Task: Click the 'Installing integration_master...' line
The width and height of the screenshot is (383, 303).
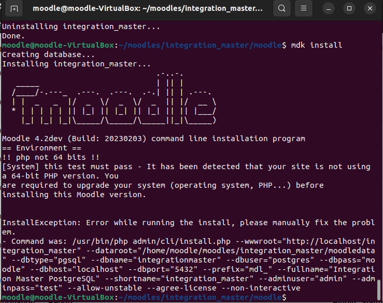Action: tap(76, 64)
